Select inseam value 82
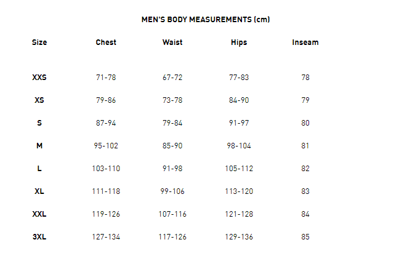Image resolution: width=399 pixels, height=261 pixels. (x=305, y=169)
